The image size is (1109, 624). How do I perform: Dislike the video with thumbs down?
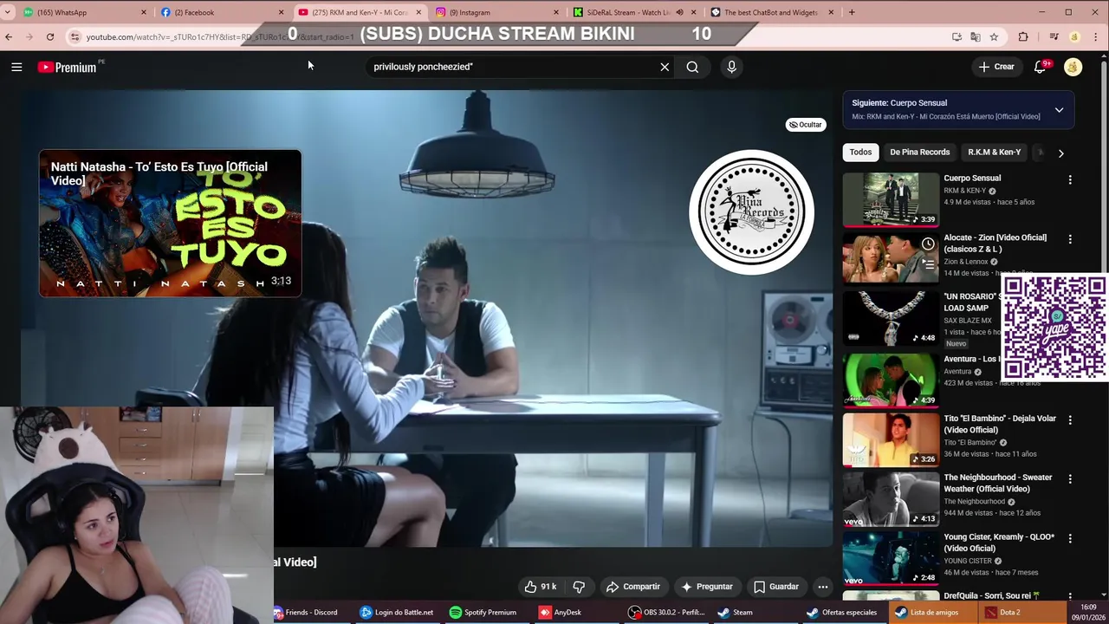[x=579, y=587]
